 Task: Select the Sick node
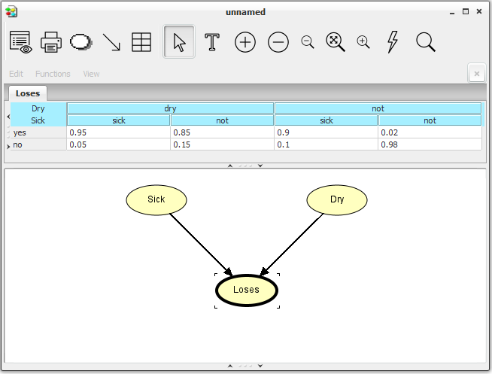pos(156,200)
